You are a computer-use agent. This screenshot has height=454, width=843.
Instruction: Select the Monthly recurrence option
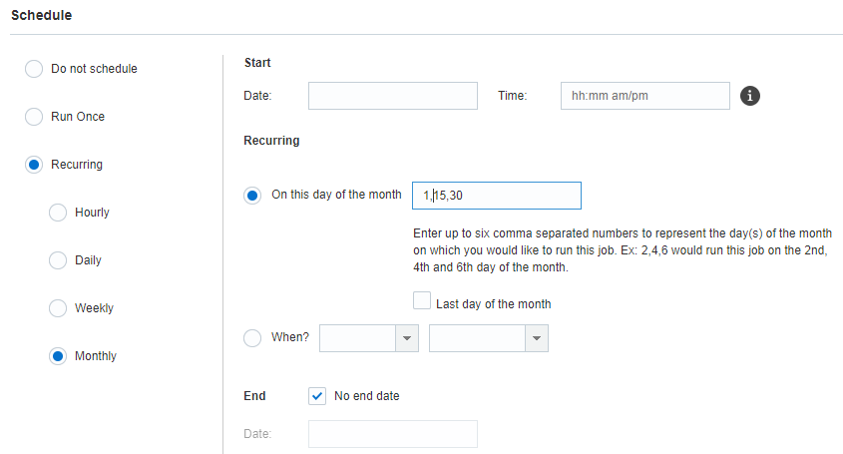58,356
